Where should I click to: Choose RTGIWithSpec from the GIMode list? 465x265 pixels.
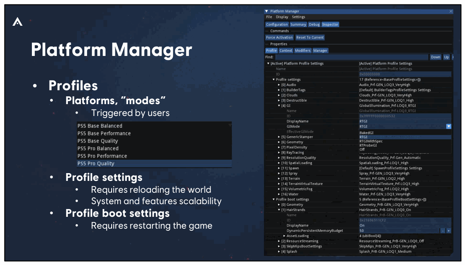tap(405, 141)
